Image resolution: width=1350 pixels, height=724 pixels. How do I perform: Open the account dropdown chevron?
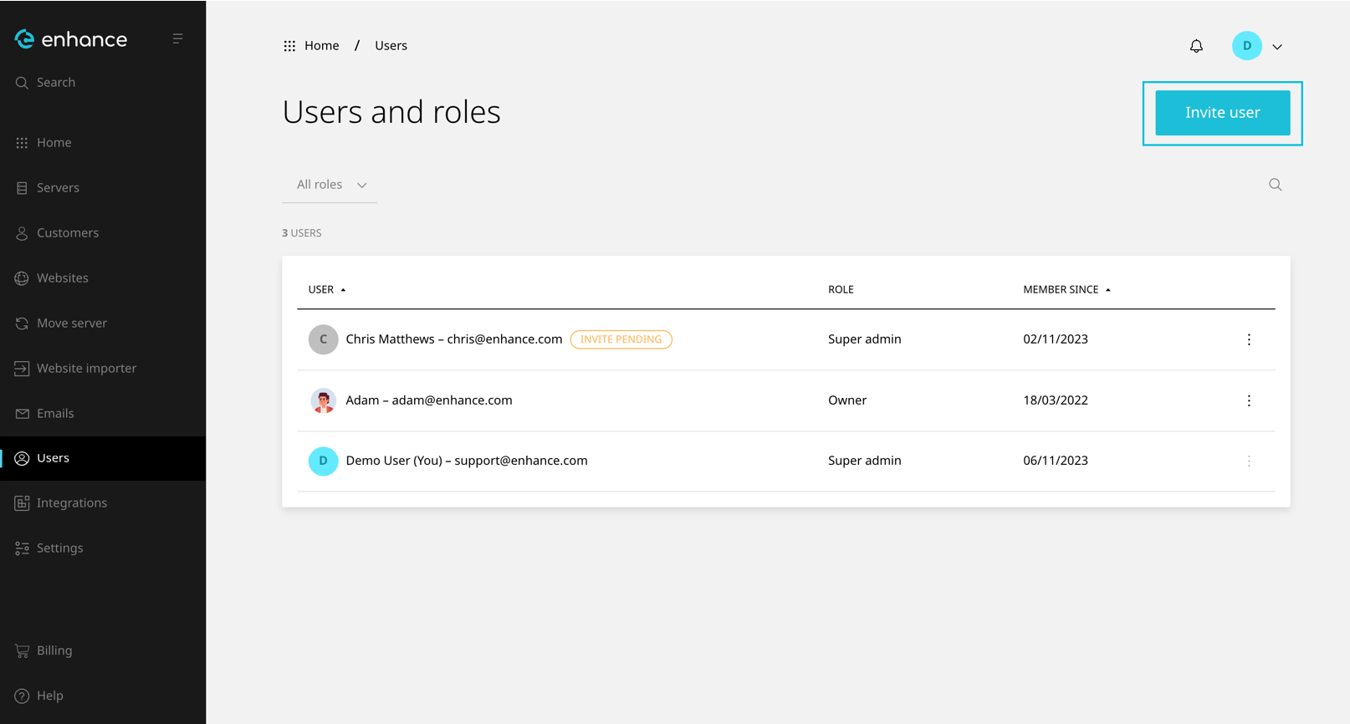(x=1277, y=47)
